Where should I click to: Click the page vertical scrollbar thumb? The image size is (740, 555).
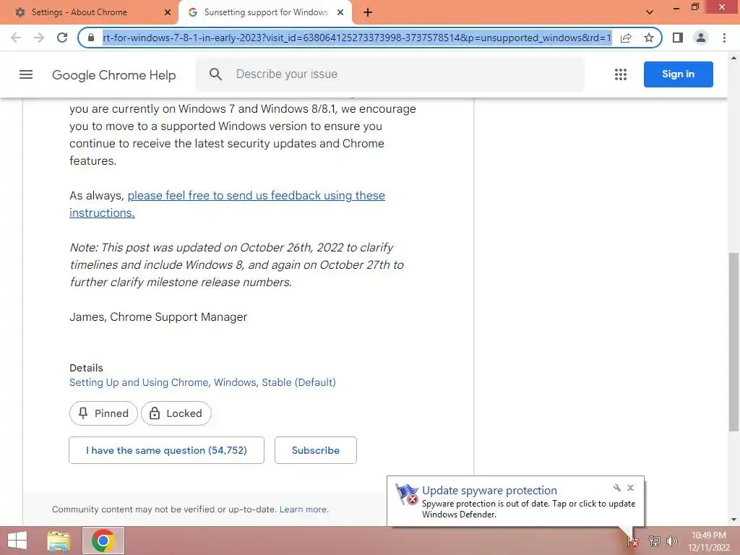click(x=733, y=342)
